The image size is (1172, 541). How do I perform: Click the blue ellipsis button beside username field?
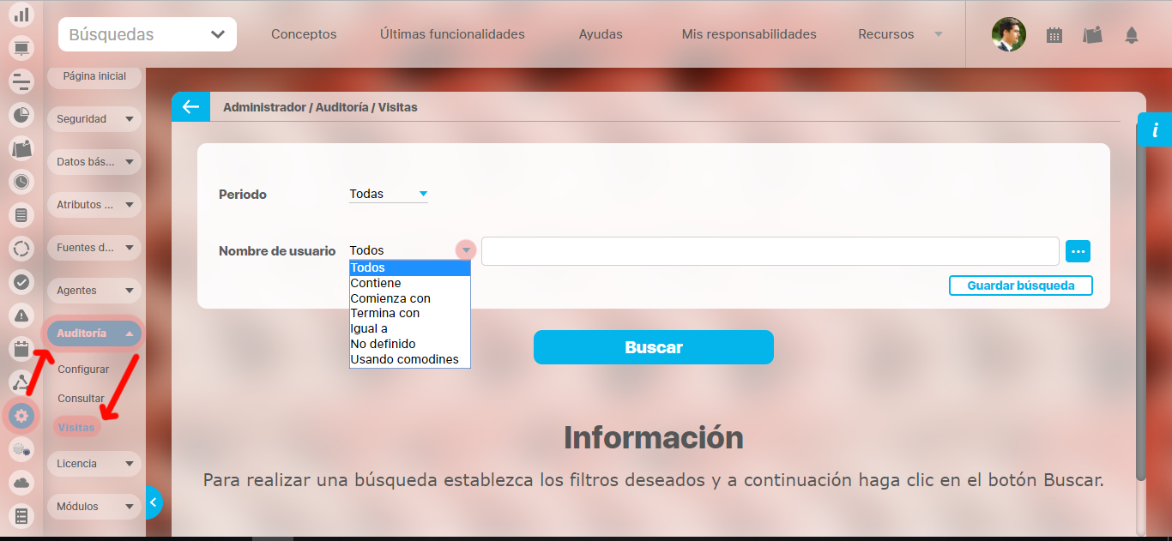(1078, 251)
